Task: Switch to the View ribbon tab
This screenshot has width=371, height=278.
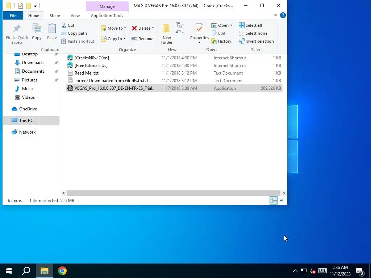Action: (x=75, y=16)
